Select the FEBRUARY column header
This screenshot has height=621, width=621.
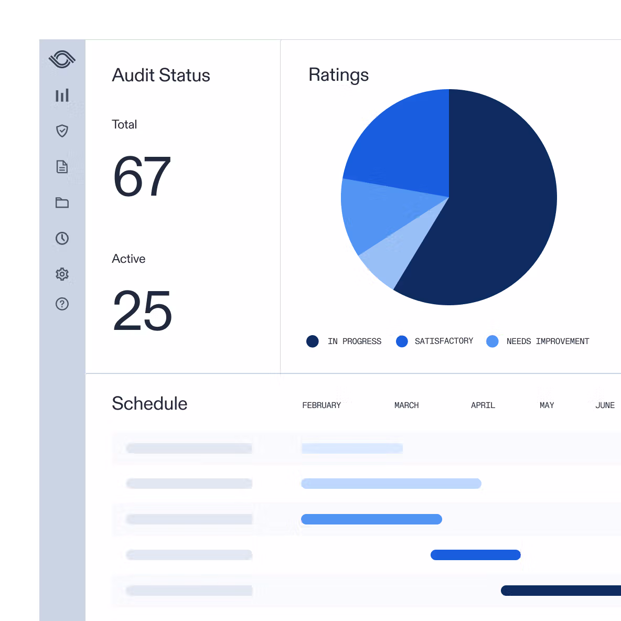(x=322, y=405)
